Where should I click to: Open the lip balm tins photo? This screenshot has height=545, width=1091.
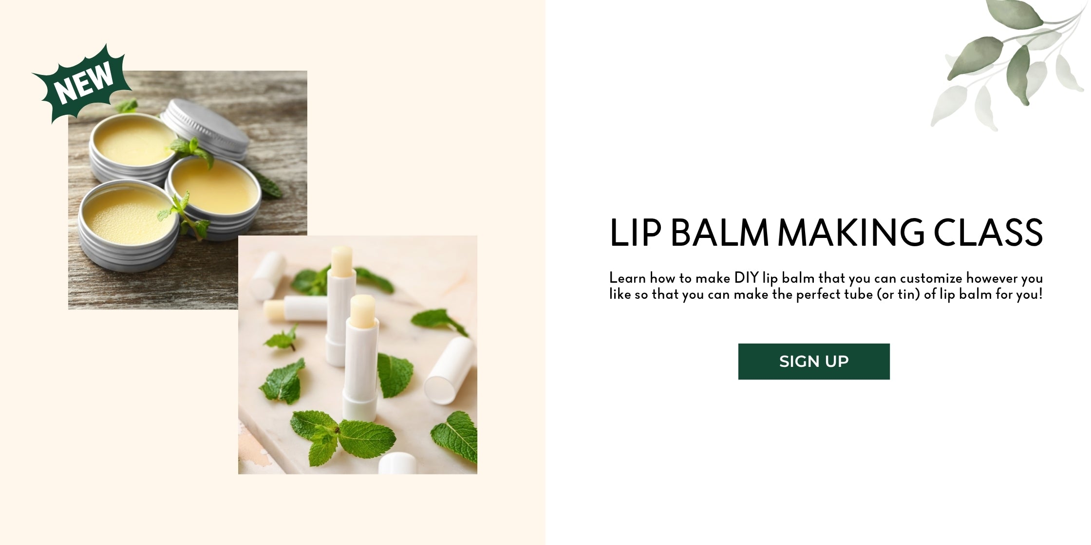(188, 190)
